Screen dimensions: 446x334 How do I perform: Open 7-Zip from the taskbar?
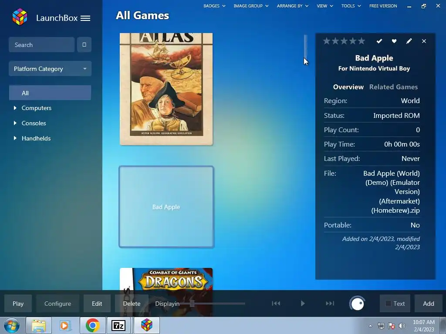(118, 325)
